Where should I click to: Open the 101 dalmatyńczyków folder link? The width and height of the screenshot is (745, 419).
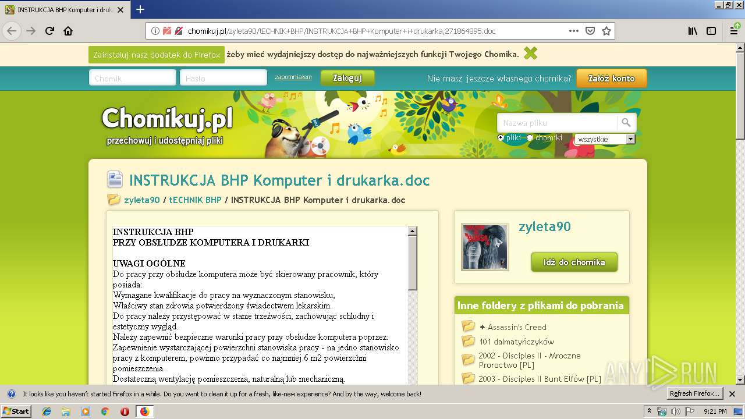click(x=516, y=342)
